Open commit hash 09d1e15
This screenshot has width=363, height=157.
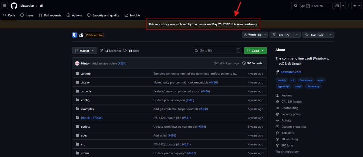click(219, 63)
